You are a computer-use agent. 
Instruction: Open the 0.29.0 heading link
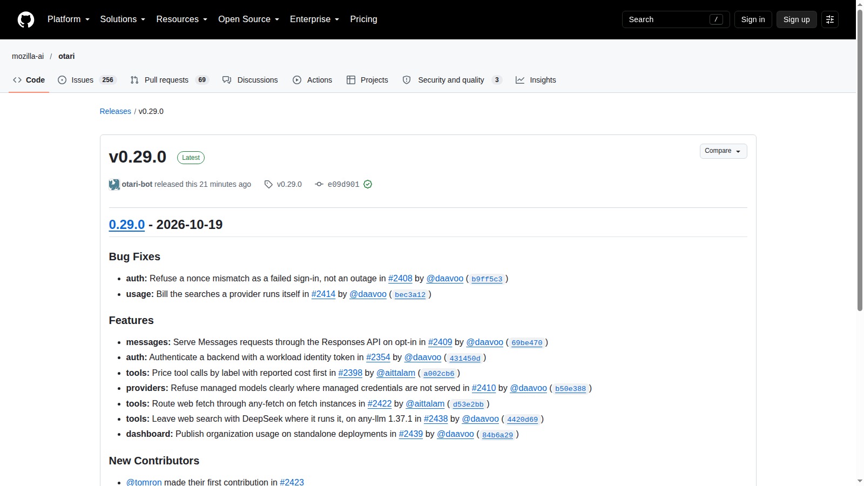(127, 225)
